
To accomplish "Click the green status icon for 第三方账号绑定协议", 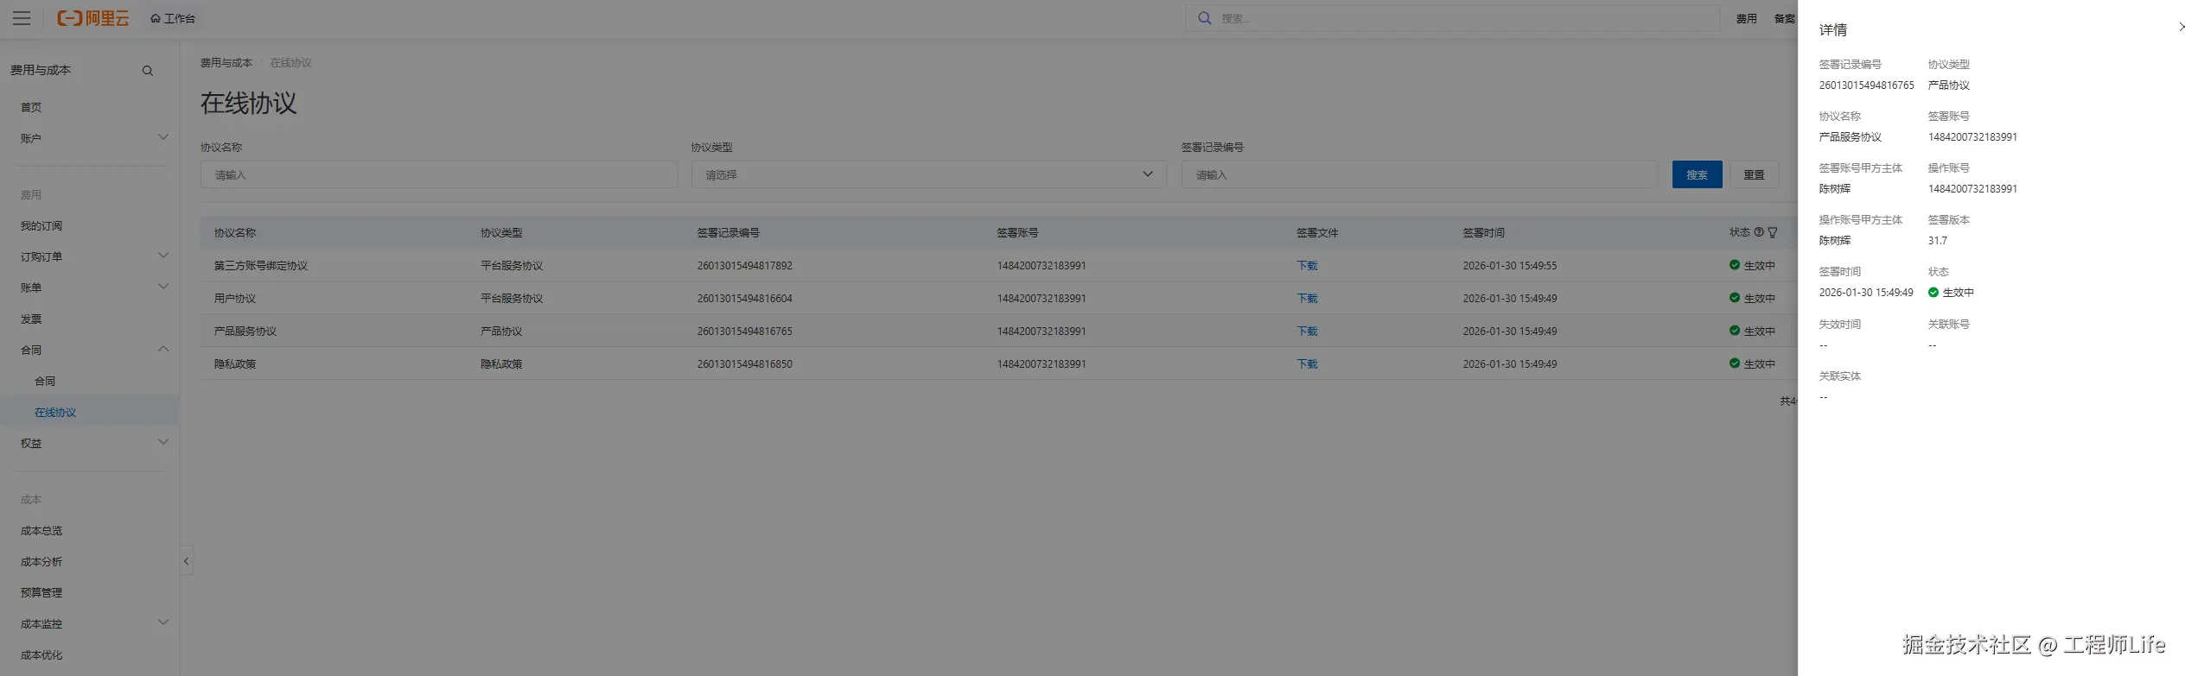I will pyautogui.click(x=1735, y=265).
